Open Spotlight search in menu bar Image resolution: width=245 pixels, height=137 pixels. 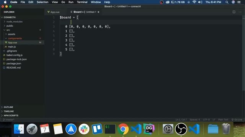tap(227, 2)
